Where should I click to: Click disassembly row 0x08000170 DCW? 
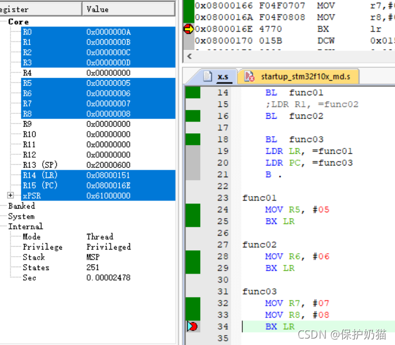tap(295, 40)
